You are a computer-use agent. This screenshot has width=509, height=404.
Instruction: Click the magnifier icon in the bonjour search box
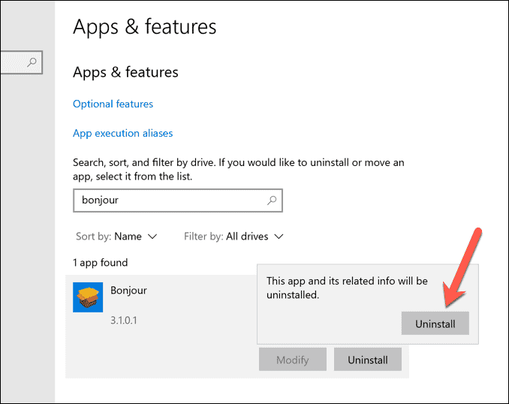(x=272, y=200)
